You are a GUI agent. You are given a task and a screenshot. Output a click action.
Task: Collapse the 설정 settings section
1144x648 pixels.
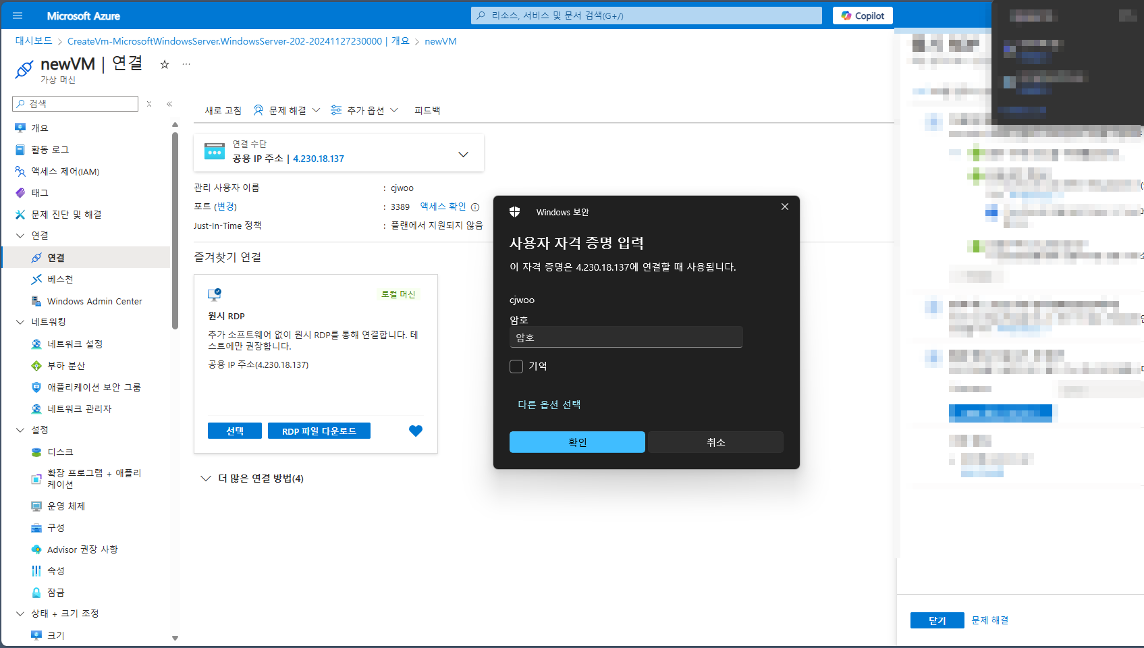(20, 430)
